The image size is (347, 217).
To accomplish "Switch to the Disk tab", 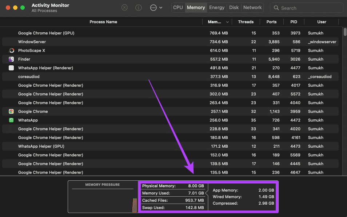I will click(x=234, y=8).
